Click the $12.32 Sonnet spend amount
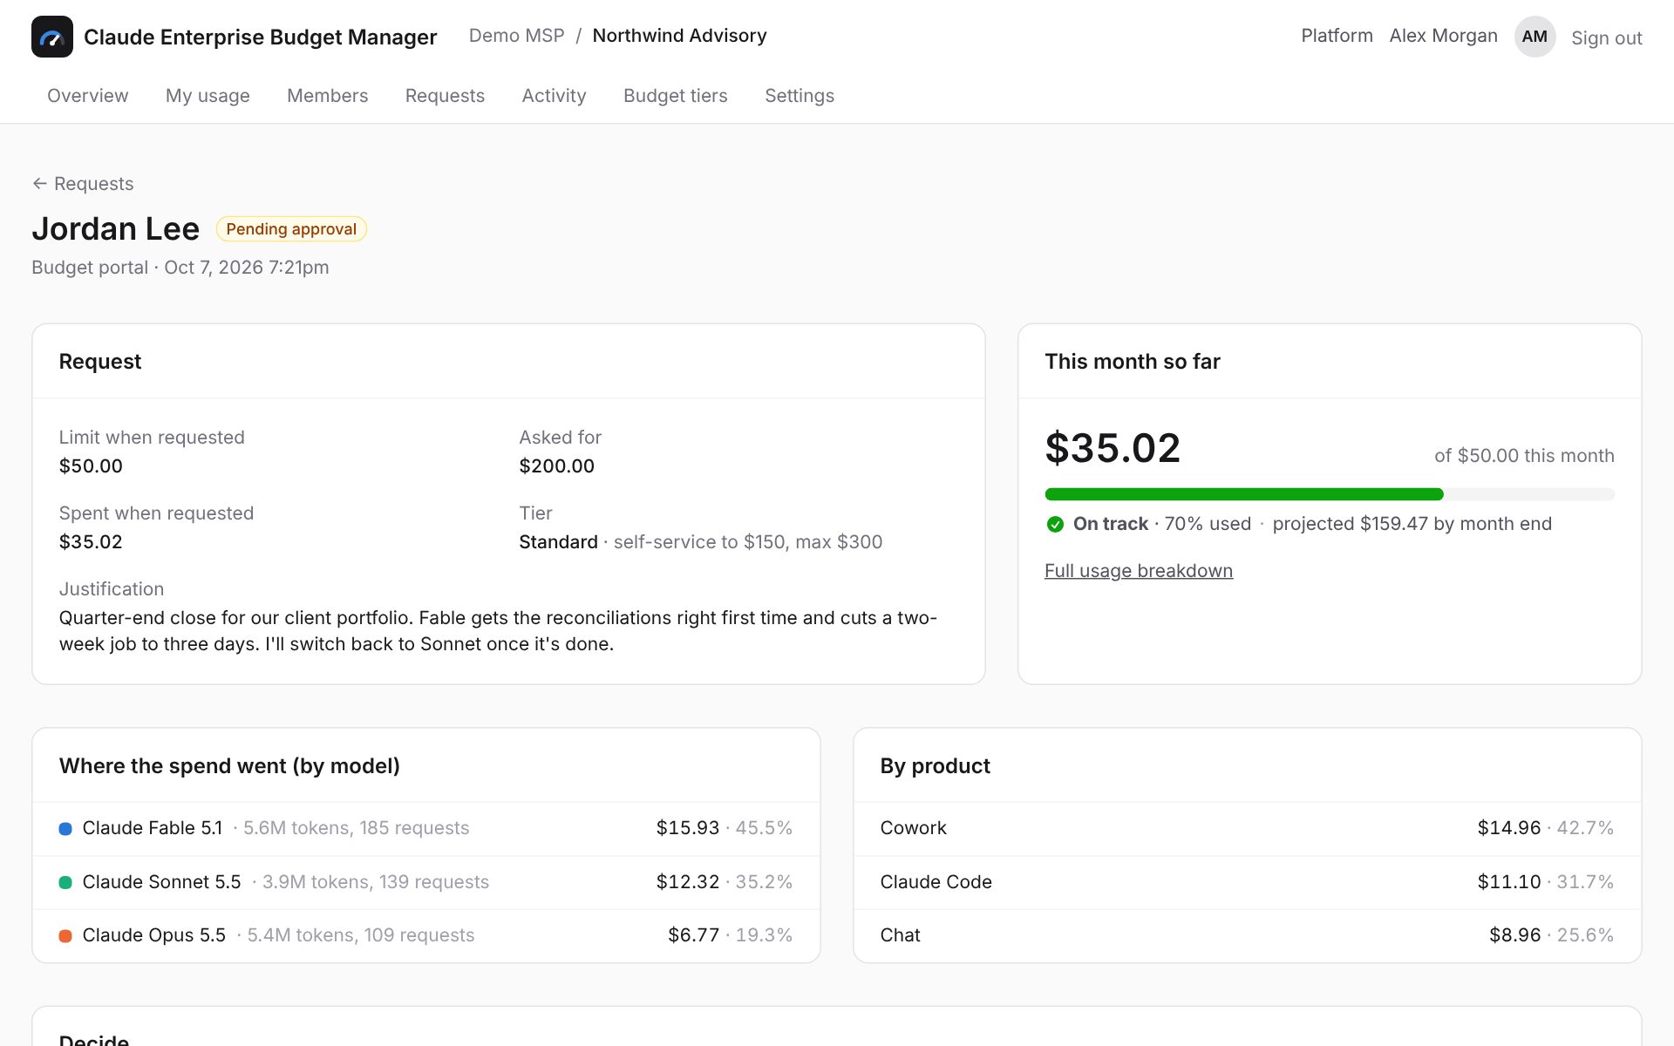The width and height of the screenshot is (1674, 1046). click(688, 882)
